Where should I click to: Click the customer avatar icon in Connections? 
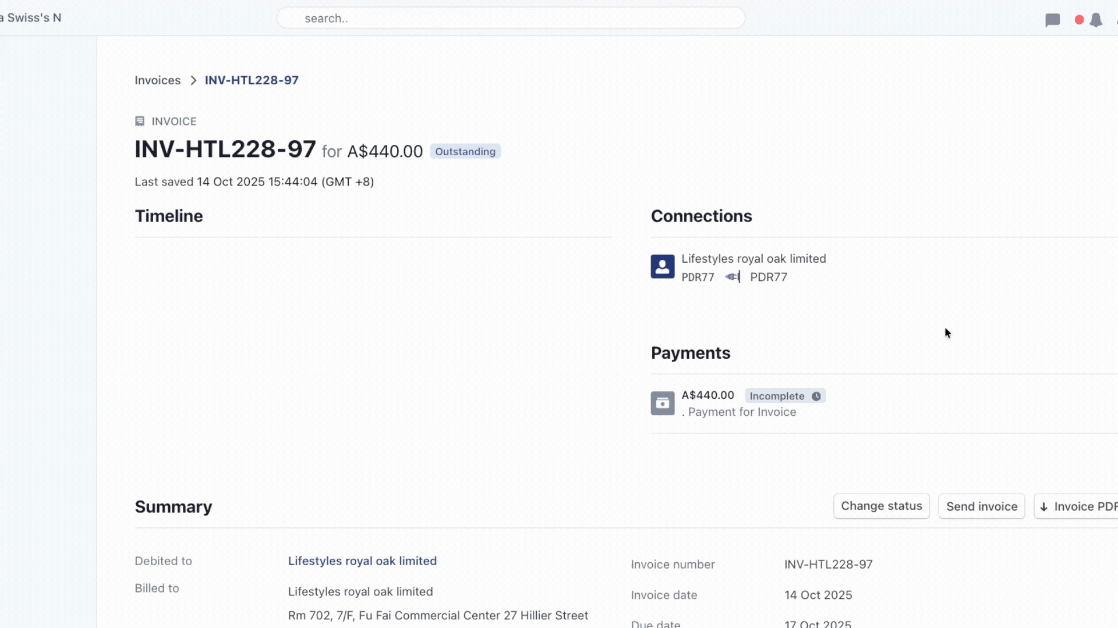tap(663, 266)
